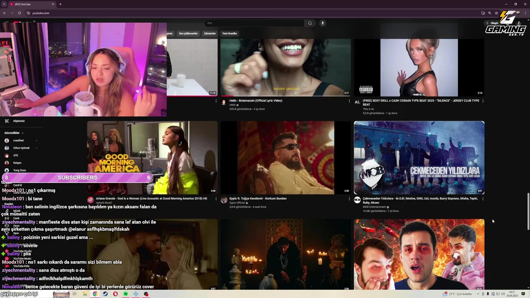
Task: Open File Explorer from the taskbar
Action: click(x=85, y=294)
